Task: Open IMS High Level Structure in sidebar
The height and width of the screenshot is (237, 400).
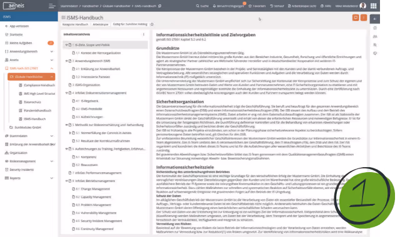Action: [39, 94]
